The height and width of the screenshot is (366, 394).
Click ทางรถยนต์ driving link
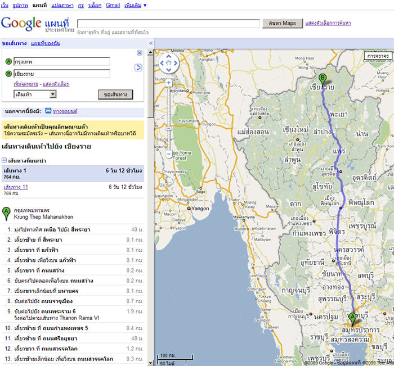pos(65,111)
